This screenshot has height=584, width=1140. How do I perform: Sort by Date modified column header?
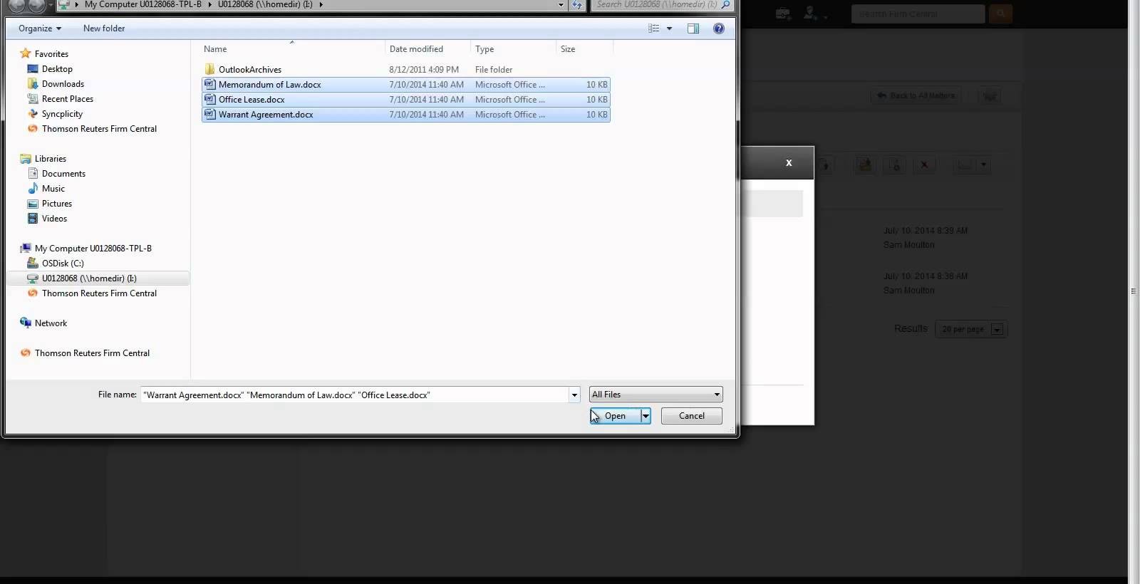coord(416,49)
